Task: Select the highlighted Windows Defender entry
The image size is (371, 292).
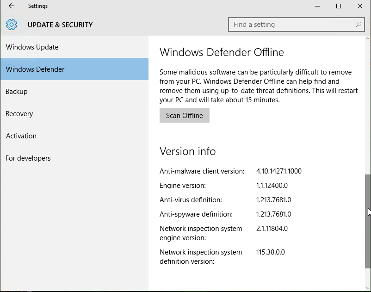Action: pyautogui.click(x=35, y=69)
